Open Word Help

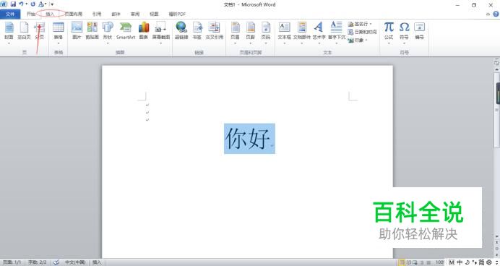point(496,14)
